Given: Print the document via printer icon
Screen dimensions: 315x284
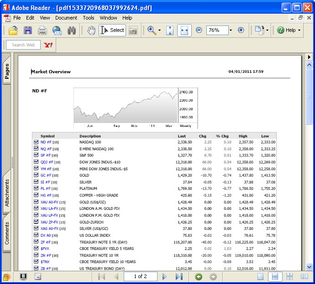Looking at the screenshot, I should click(42, 30).
